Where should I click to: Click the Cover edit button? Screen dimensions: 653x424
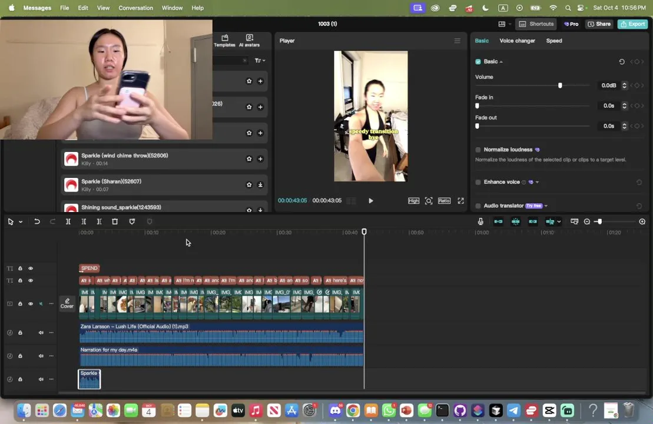tap(67, 303)
